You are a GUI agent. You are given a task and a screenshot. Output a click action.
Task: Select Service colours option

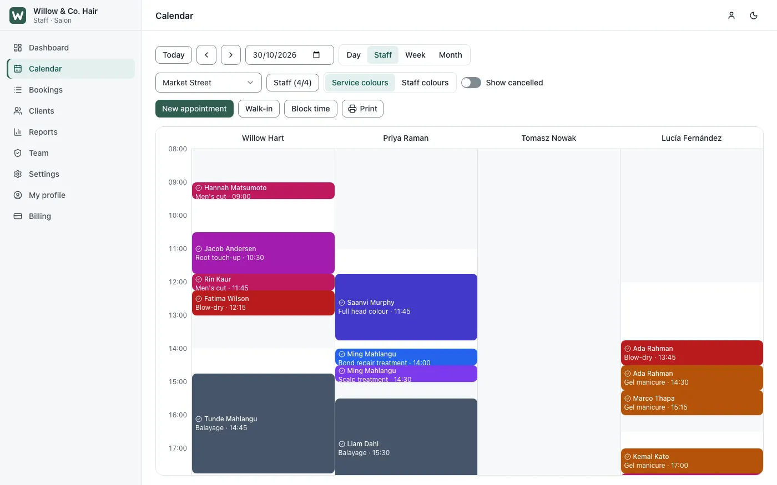point(360,83)
